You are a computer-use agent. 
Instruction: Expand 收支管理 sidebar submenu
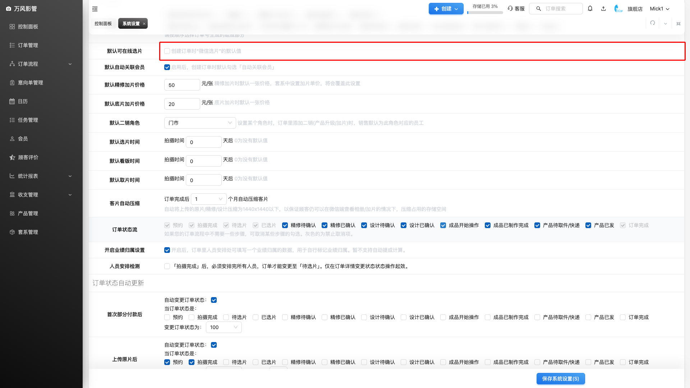click(x=70, y=195)
